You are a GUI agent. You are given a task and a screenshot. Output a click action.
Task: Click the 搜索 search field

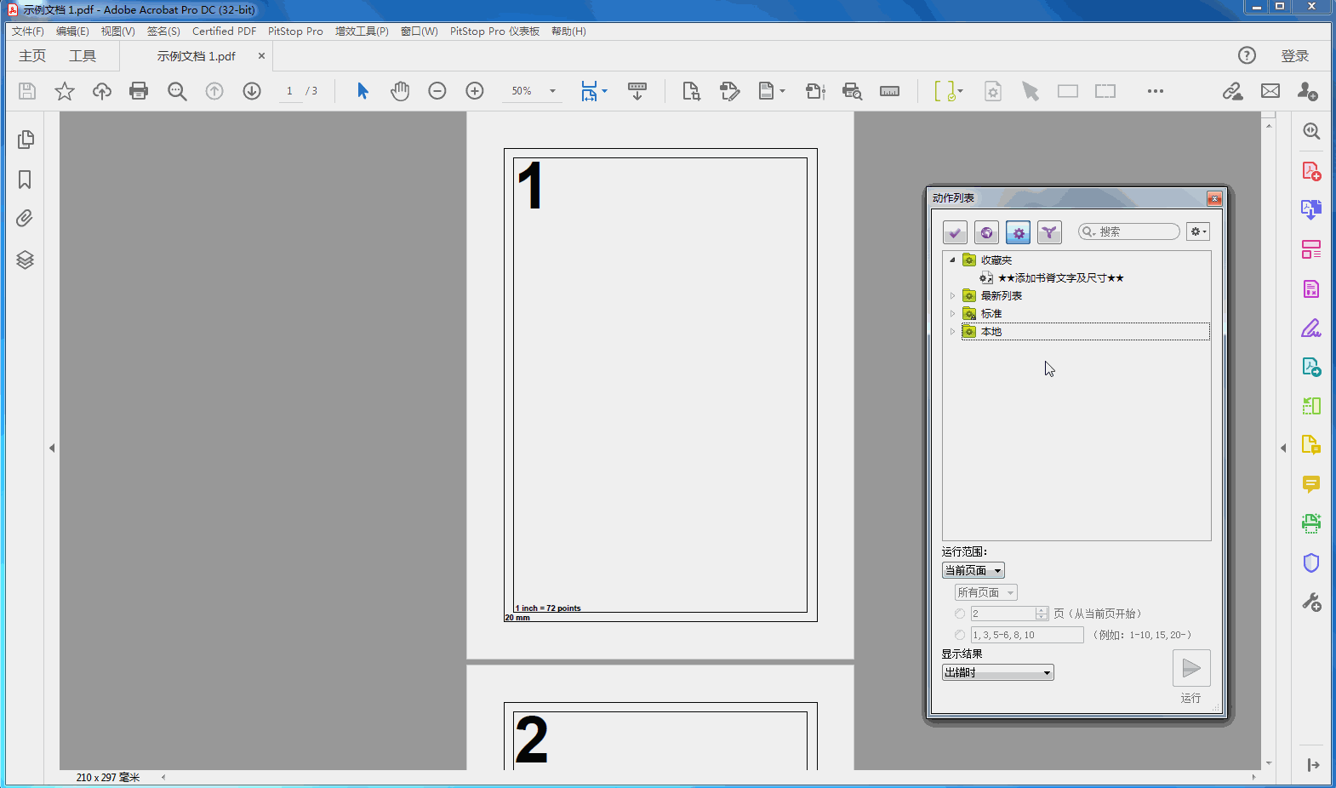[1129, 231]
